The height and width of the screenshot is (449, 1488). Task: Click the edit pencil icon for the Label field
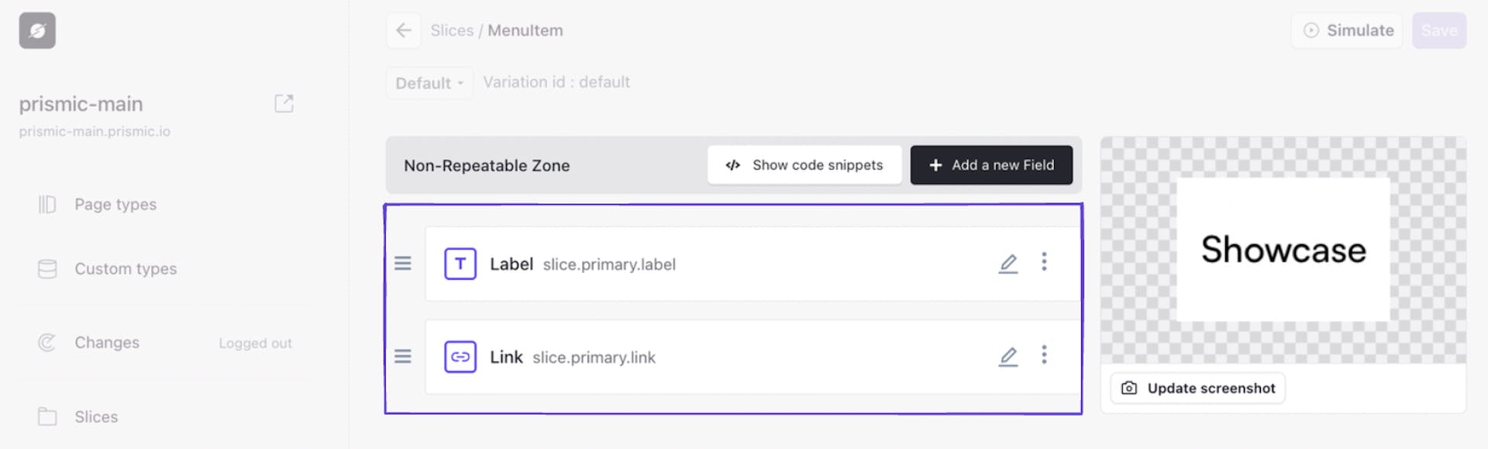click(1008, 264)
